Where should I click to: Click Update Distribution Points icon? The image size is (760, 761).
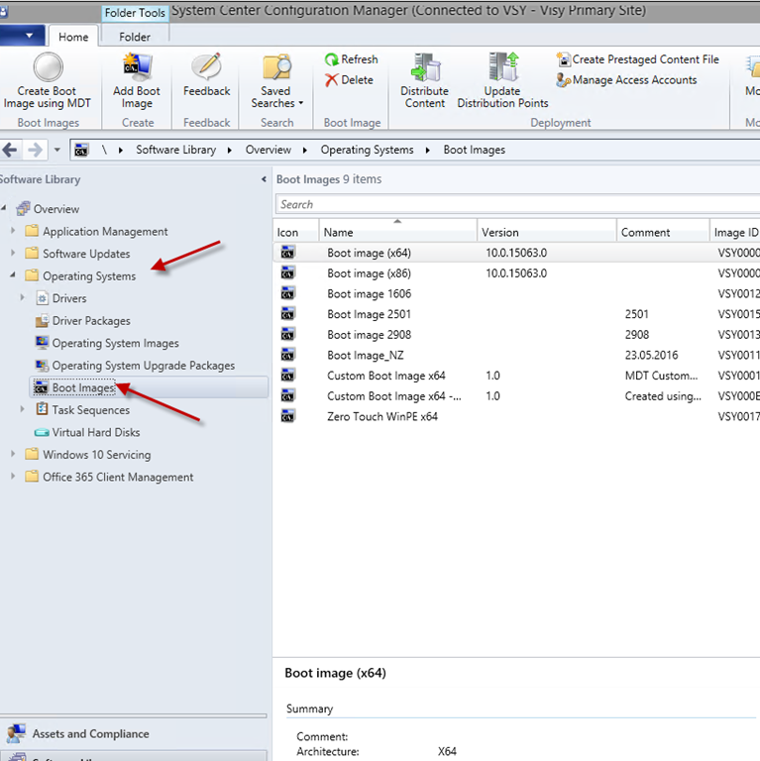[502, 68]
